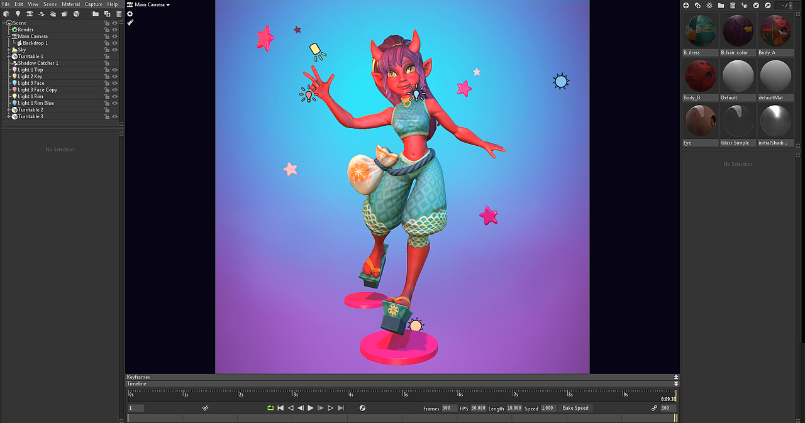This screenshot has height=423, width=805.
Task: Click the link icon next to 300
Action: (654, 408)
